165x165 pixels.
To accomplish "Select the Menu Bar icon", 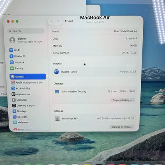I will point(14,100).
